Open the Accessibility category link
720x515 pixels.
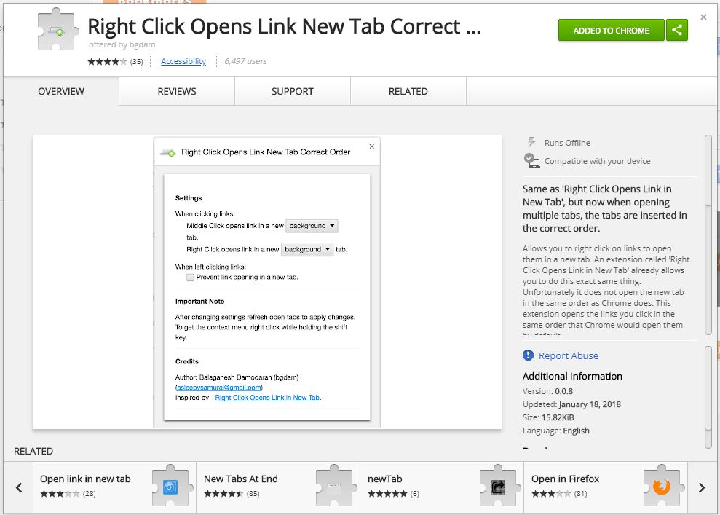point(183,61)
